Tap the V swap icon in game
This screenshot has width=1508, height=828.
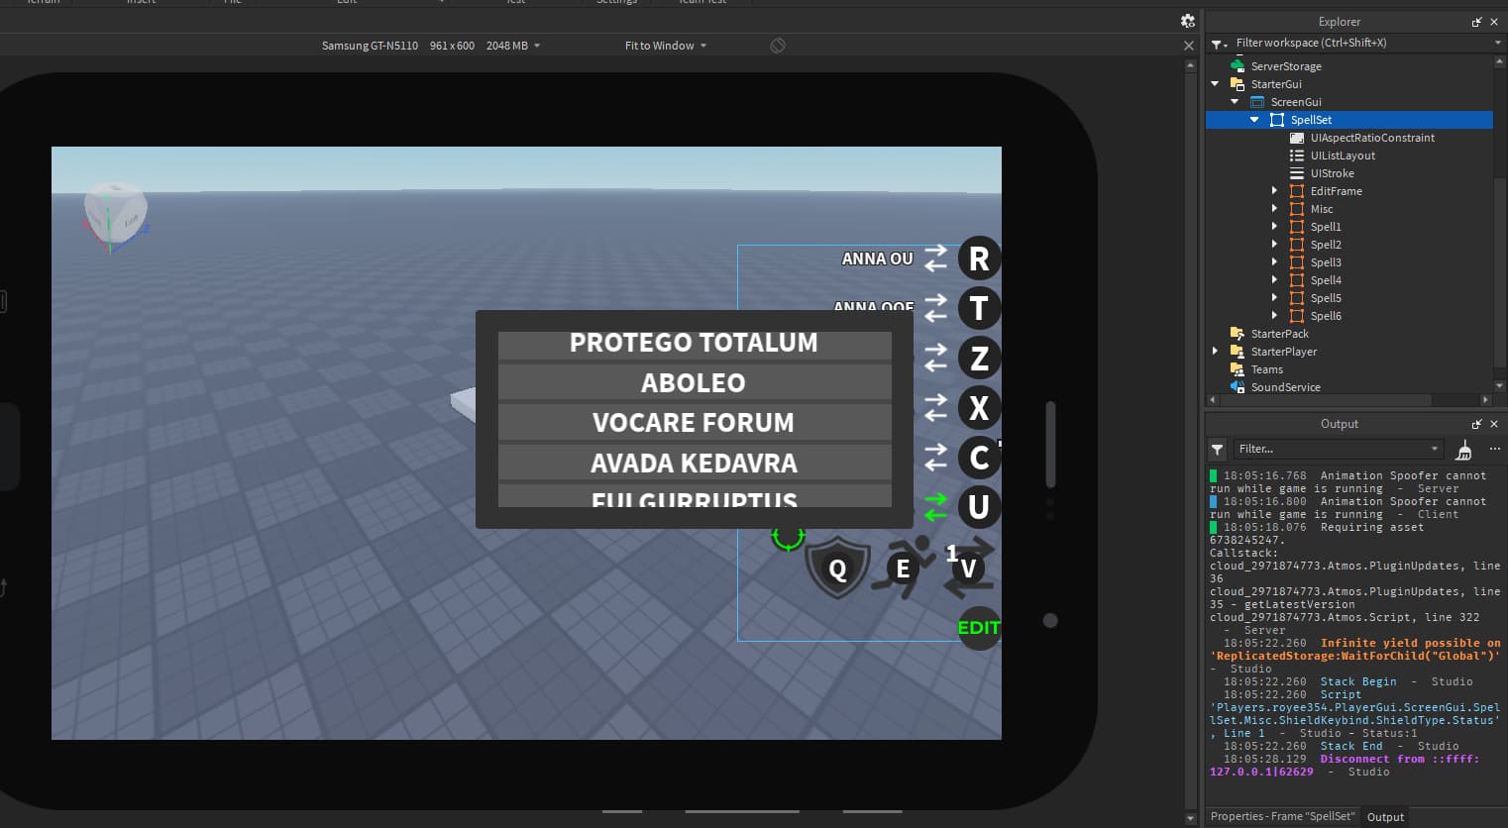tap(969, 569)
